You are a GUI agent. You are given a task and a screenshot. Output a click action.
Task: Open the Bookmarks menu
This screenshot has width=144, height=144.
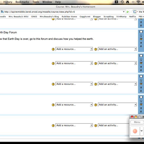point(22,2)
